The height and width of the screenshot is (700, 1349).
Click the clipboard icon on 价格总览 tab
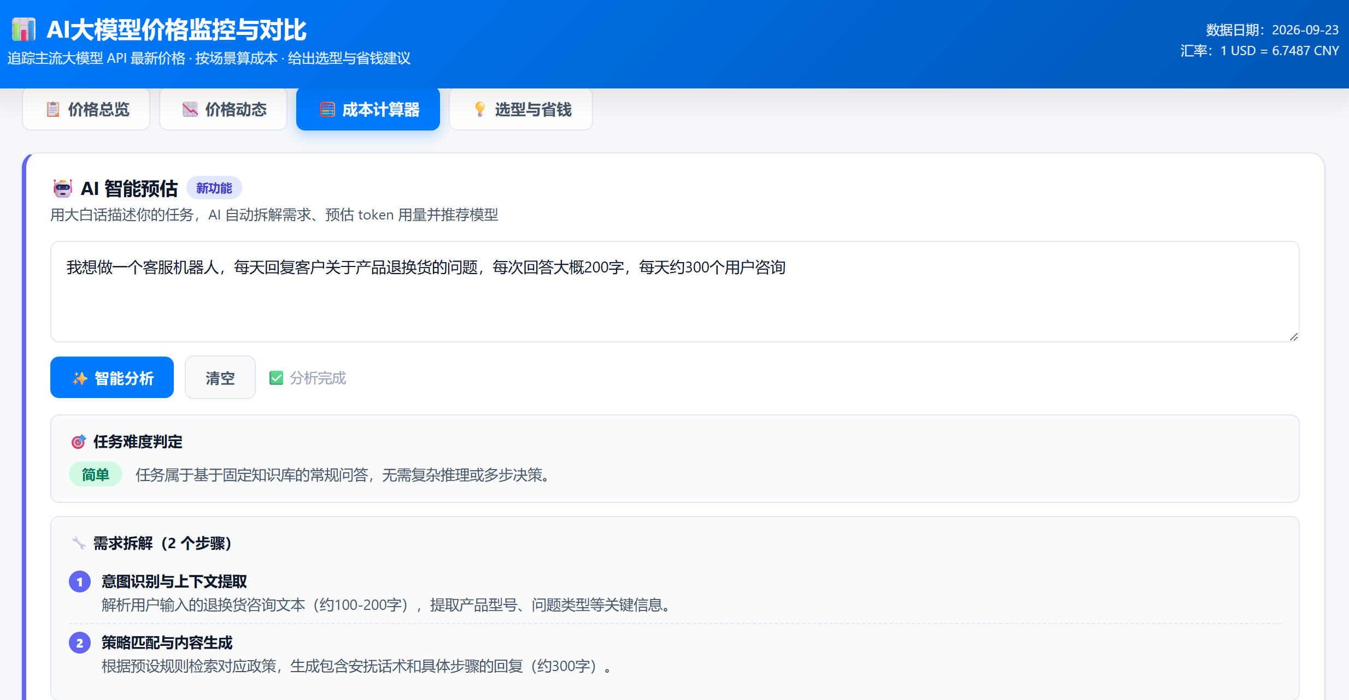tap(52, 109)
